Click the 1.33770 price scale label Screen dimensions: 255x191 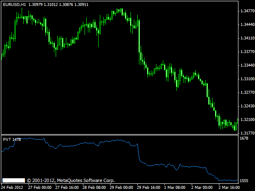(x=247, y=52)
